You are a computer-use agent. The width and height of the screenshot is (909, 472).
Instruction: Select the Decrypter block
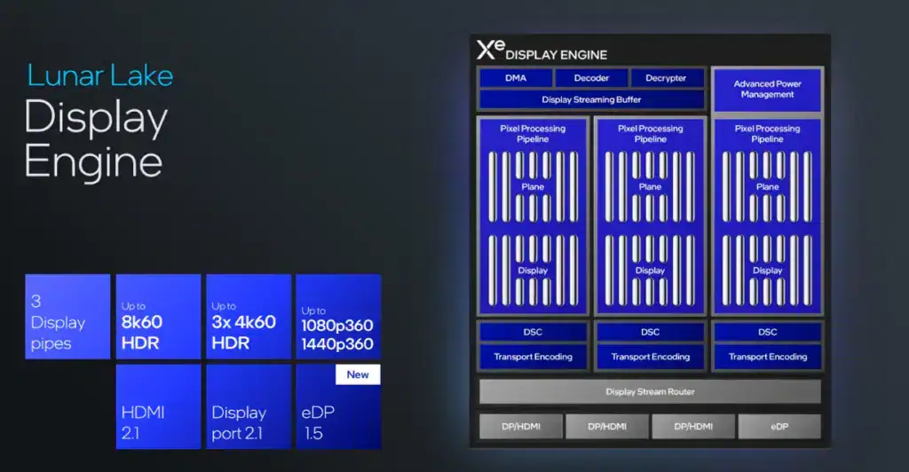tap(666, 78)
